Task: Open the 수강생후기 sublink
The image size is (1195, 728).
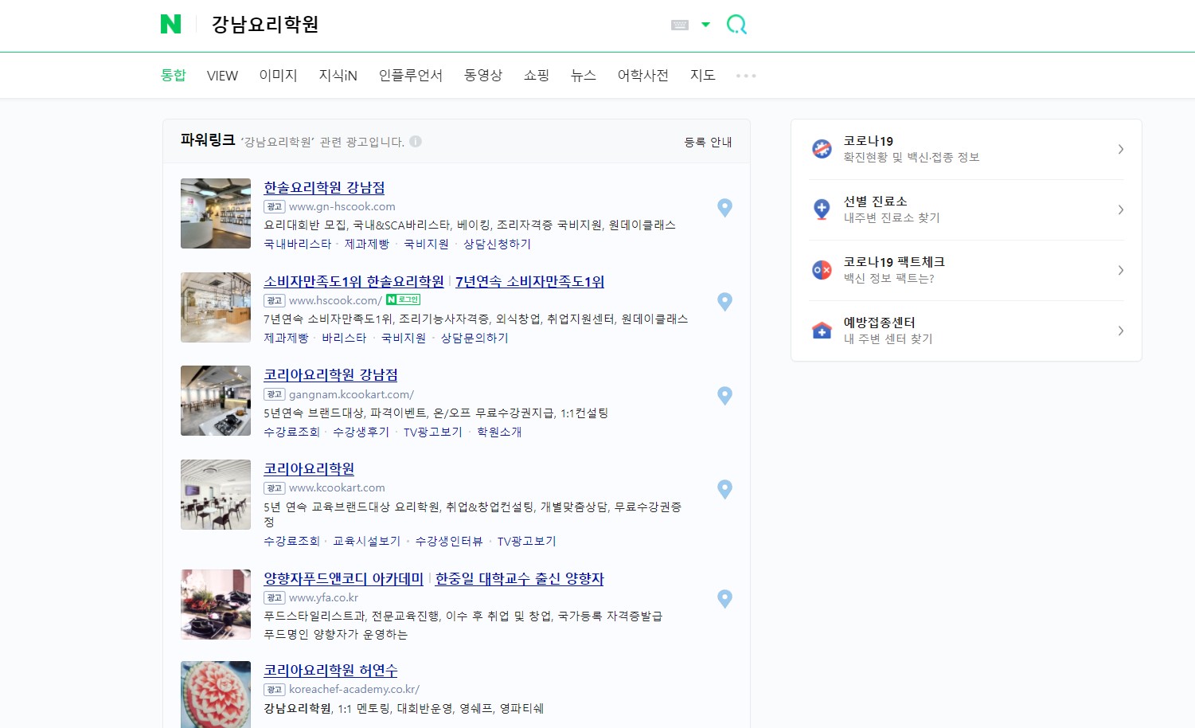Action: point(361,432)
